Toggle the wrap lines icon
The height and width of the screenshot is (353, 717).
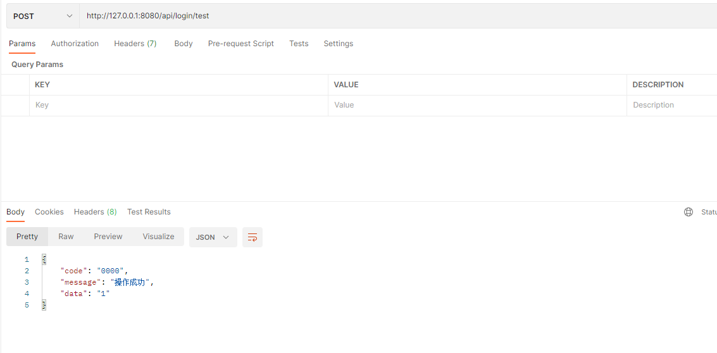253,237
